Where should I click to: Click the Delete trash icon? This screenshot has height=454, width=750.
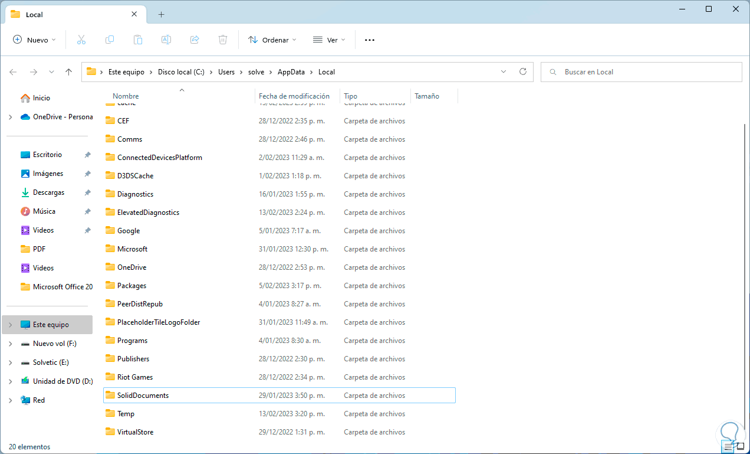(223, 40)
